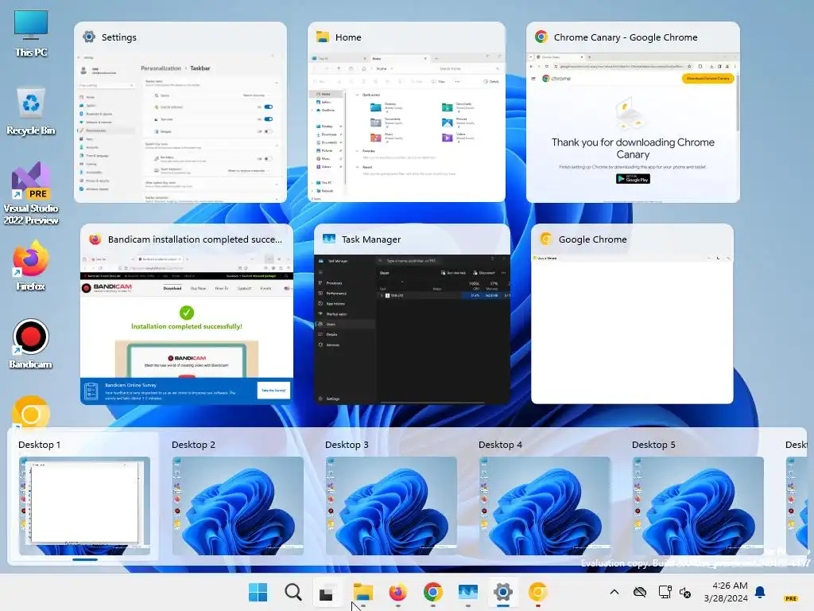This screenshot has width=814, height=611.
Task: Select the Task Manager window thumbnail
Action: (x=413, y=313)
